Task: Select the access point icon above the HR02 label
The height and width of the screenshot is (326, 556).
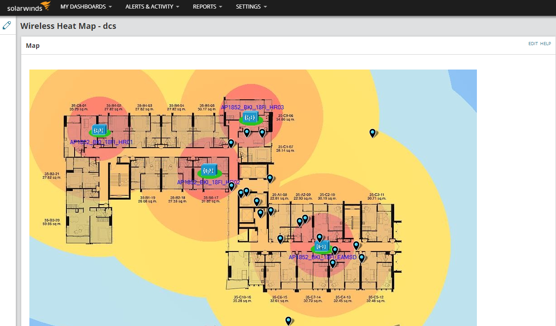Action: point(209,171)
